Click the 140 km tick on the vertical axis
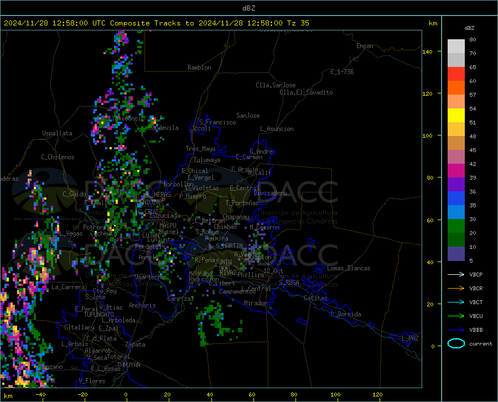Screen dimensions: 498x402 (x=427, y=51)
